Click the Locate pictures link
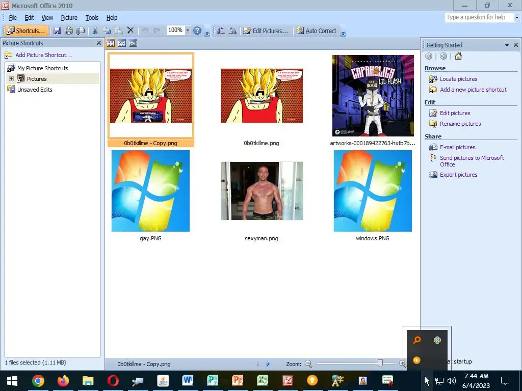 pyautogui.click(x=458, y=79)
